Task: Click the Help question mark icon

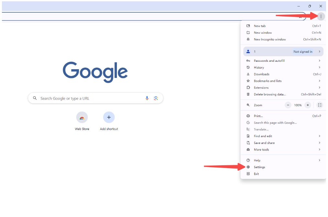Action: tap(248, 160)
